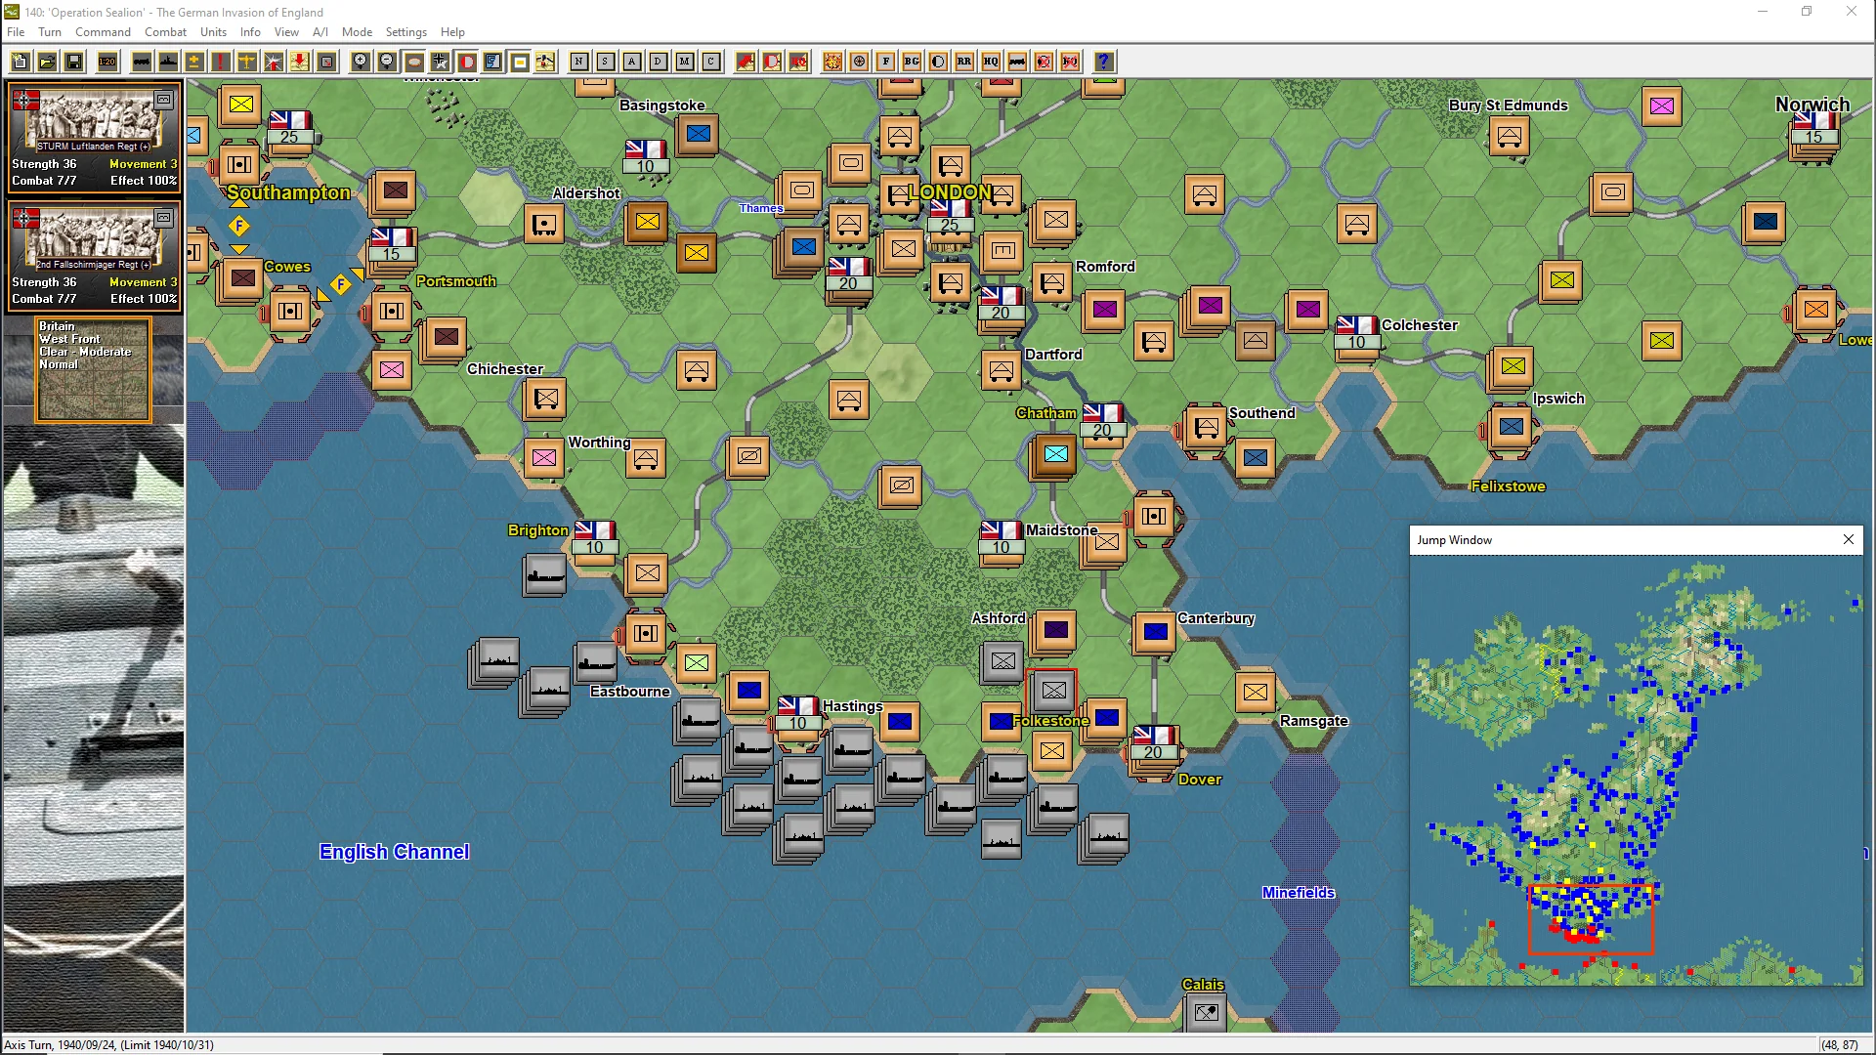Screen dimensions: 1876x1055
Task: Click the wheel compass toolbar icon
Action: 859,62
